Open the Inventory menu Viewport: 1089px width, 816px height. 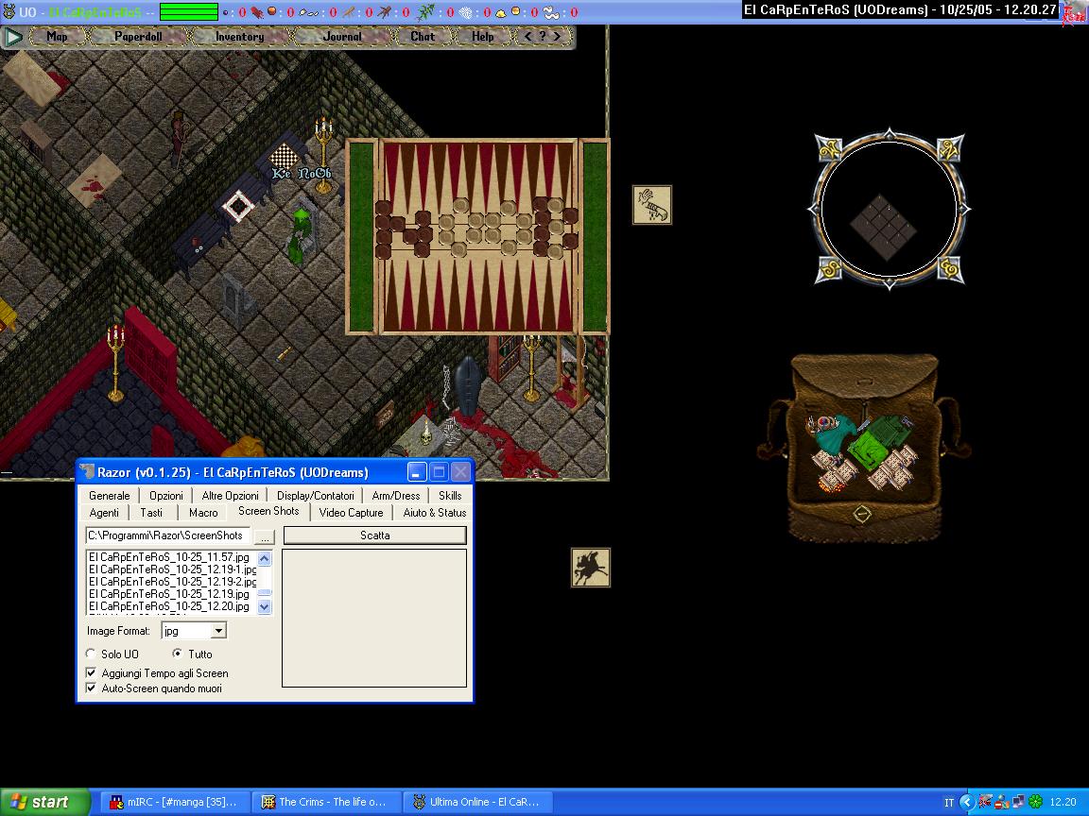tap(239, 37)
